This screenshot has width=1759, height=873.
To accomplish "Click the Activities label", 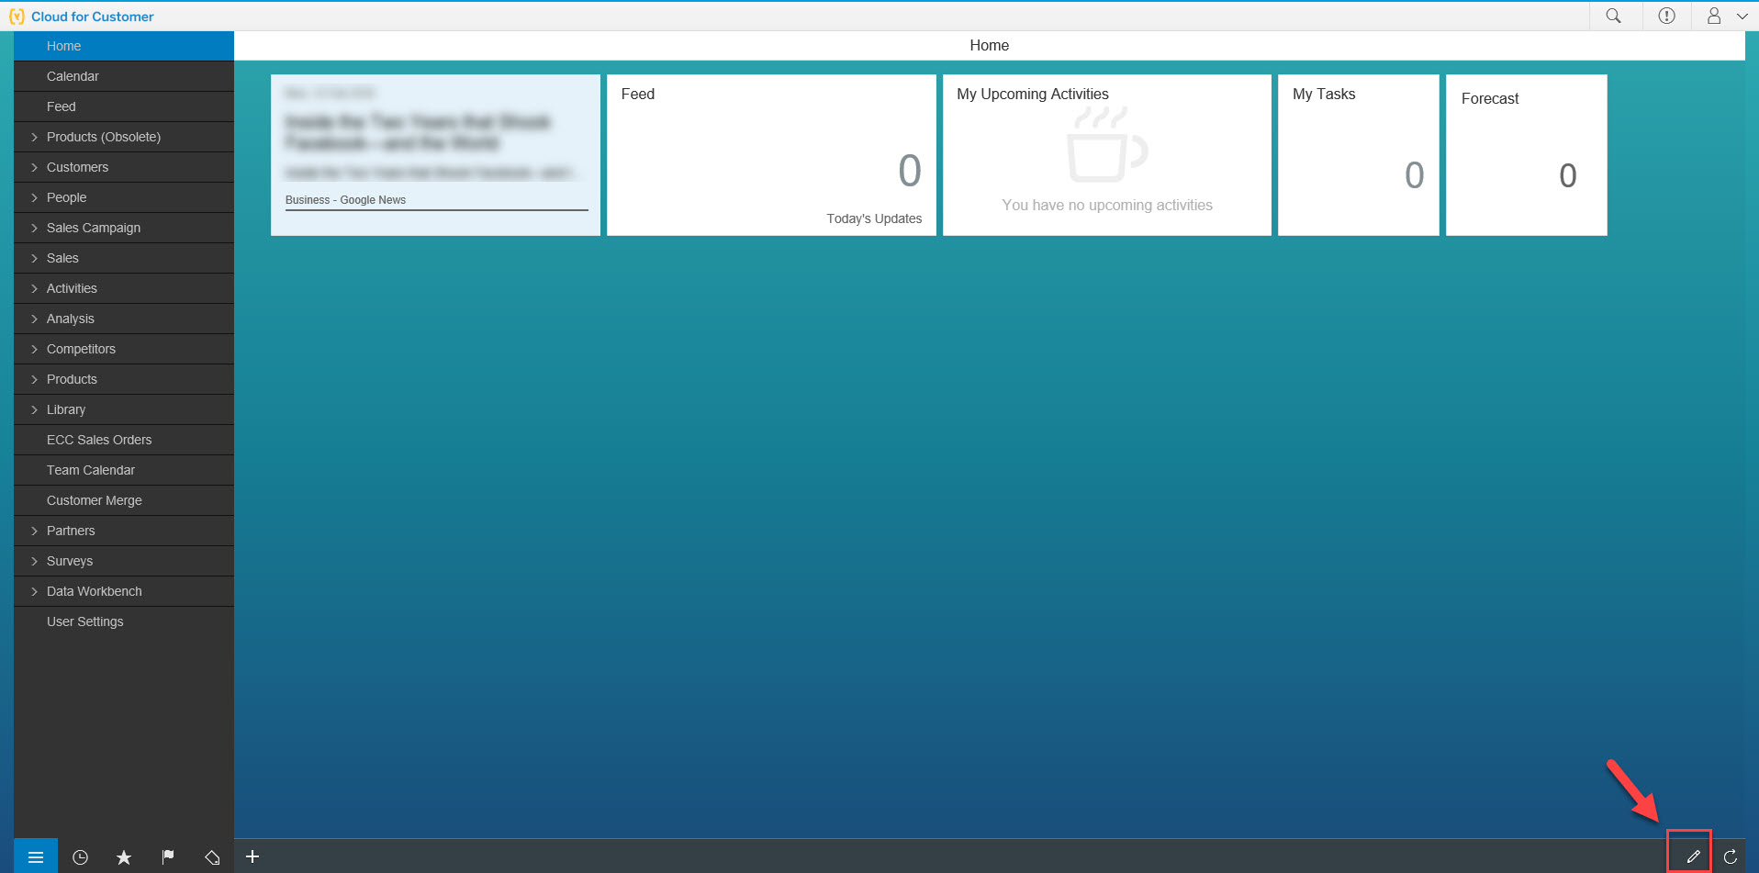I will 72,288.
